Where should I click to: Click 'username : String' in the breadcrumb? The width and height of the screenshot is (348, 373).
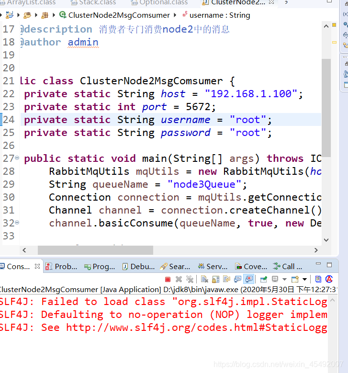tap(220, 15)
